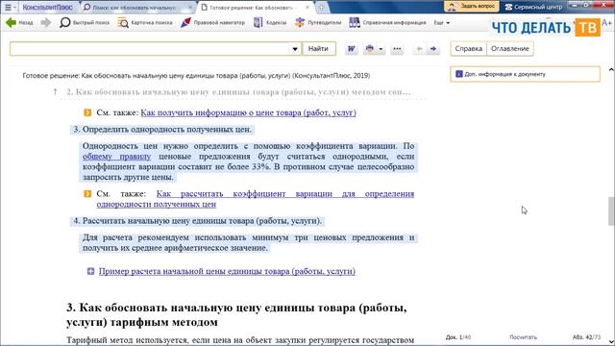Open link Как получить информацию о цене товара
The image size is (615, 346).
[248, 112]
